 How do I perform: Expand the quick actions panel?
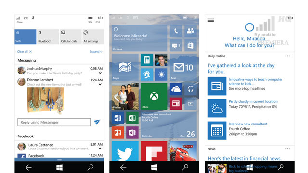click(96, 52)
